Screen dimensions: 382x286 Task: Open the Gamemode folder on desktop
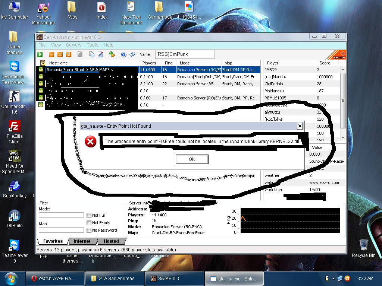pos(160,10)
